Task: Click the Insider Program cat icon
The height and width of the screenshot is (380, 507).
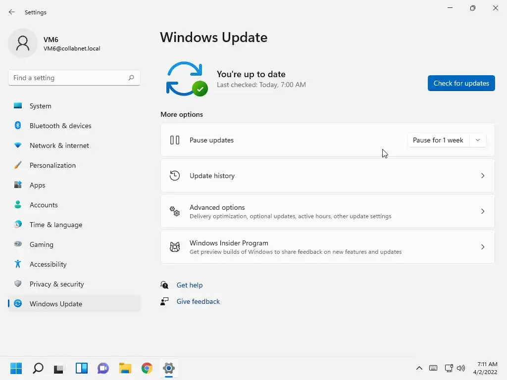Action: tap(175, 247)
